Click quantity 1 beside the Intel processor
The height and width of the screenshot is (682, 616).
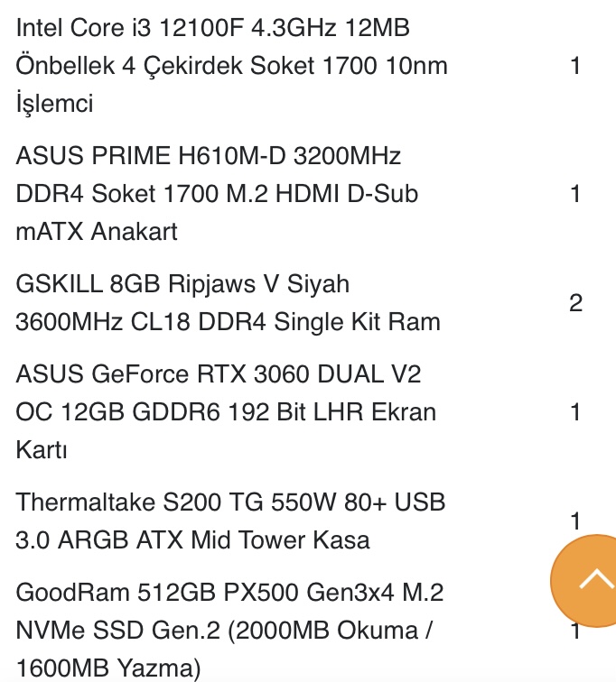pos(575,66)
